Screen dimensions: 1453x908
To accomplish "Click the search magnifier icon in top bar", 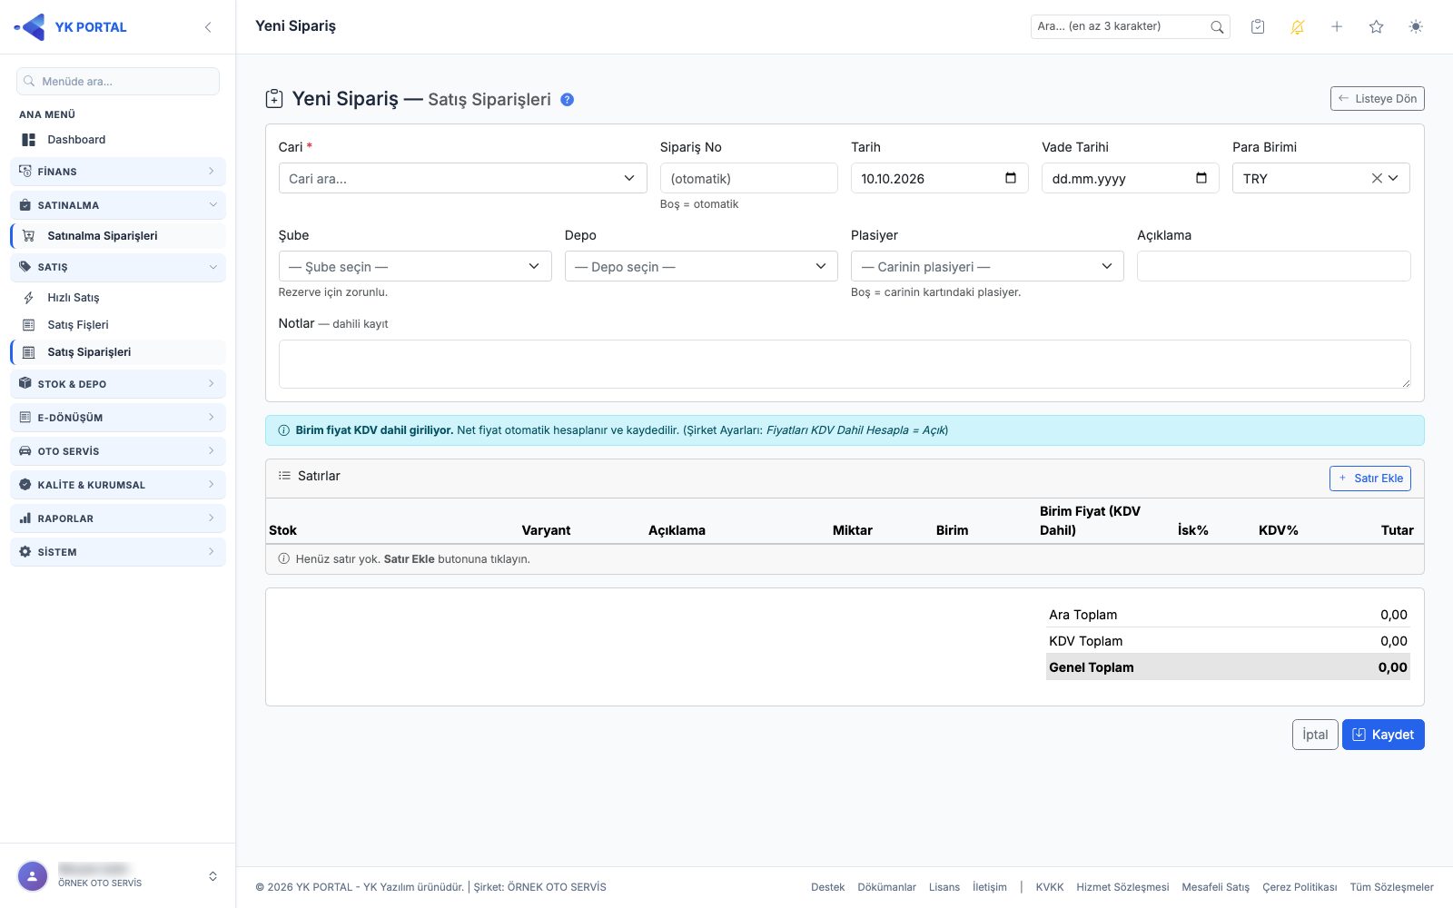I will point(1217,27).
